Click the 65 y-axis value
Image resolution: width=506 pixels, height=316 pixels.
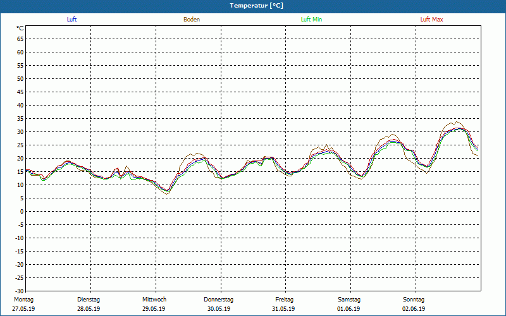click(x=20, y=39)
